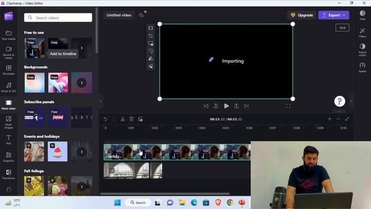This screenshot has width=371, height=209.
Task: Click the timeline horizontal scrollbar
Action: tap(165, 193)
